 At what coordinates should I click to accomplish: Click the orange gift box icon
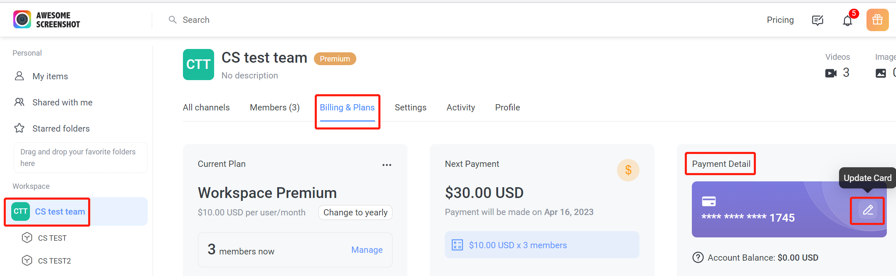(877, 20)
